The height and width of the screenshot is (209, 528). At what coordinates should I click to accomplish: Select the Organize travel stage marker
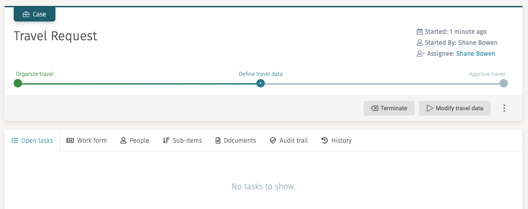pyautogui.click(x=18, y=83)
